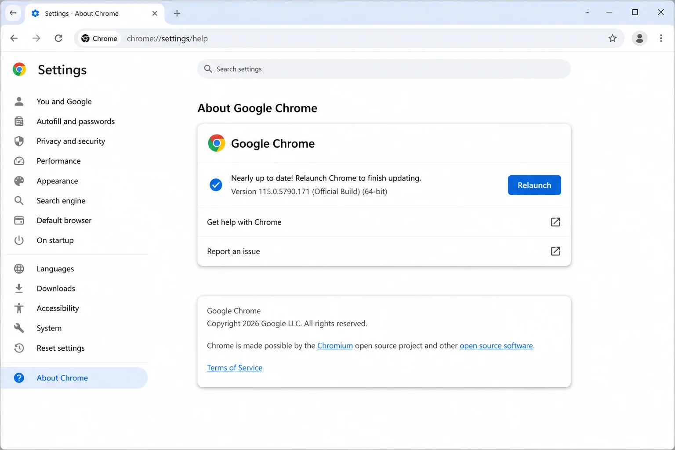
Task: Click the System wrench icon
Action: [19, 328]
